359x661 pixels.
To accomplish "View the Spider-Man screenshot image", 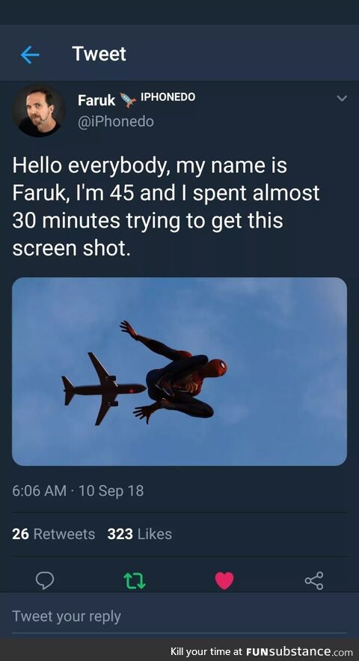I will pos(179,371).
